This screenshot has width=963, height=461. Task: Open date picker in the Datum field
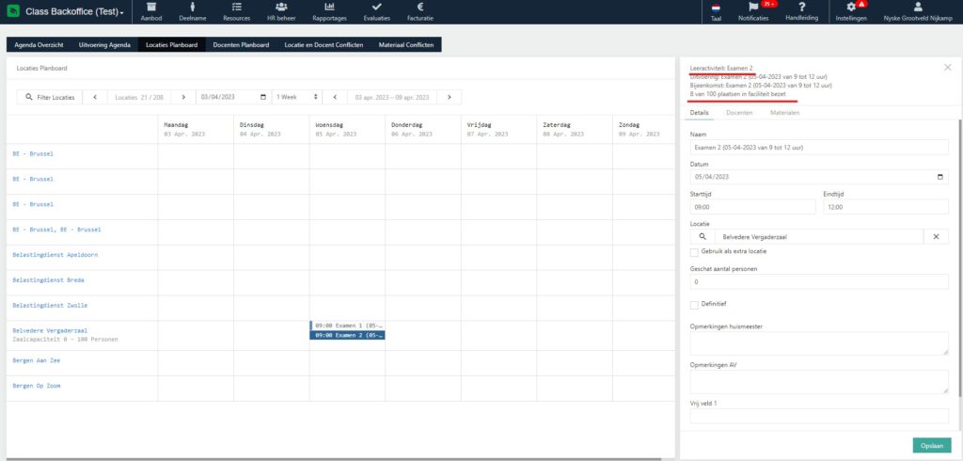pyautogui.click(x=941, y=176)
